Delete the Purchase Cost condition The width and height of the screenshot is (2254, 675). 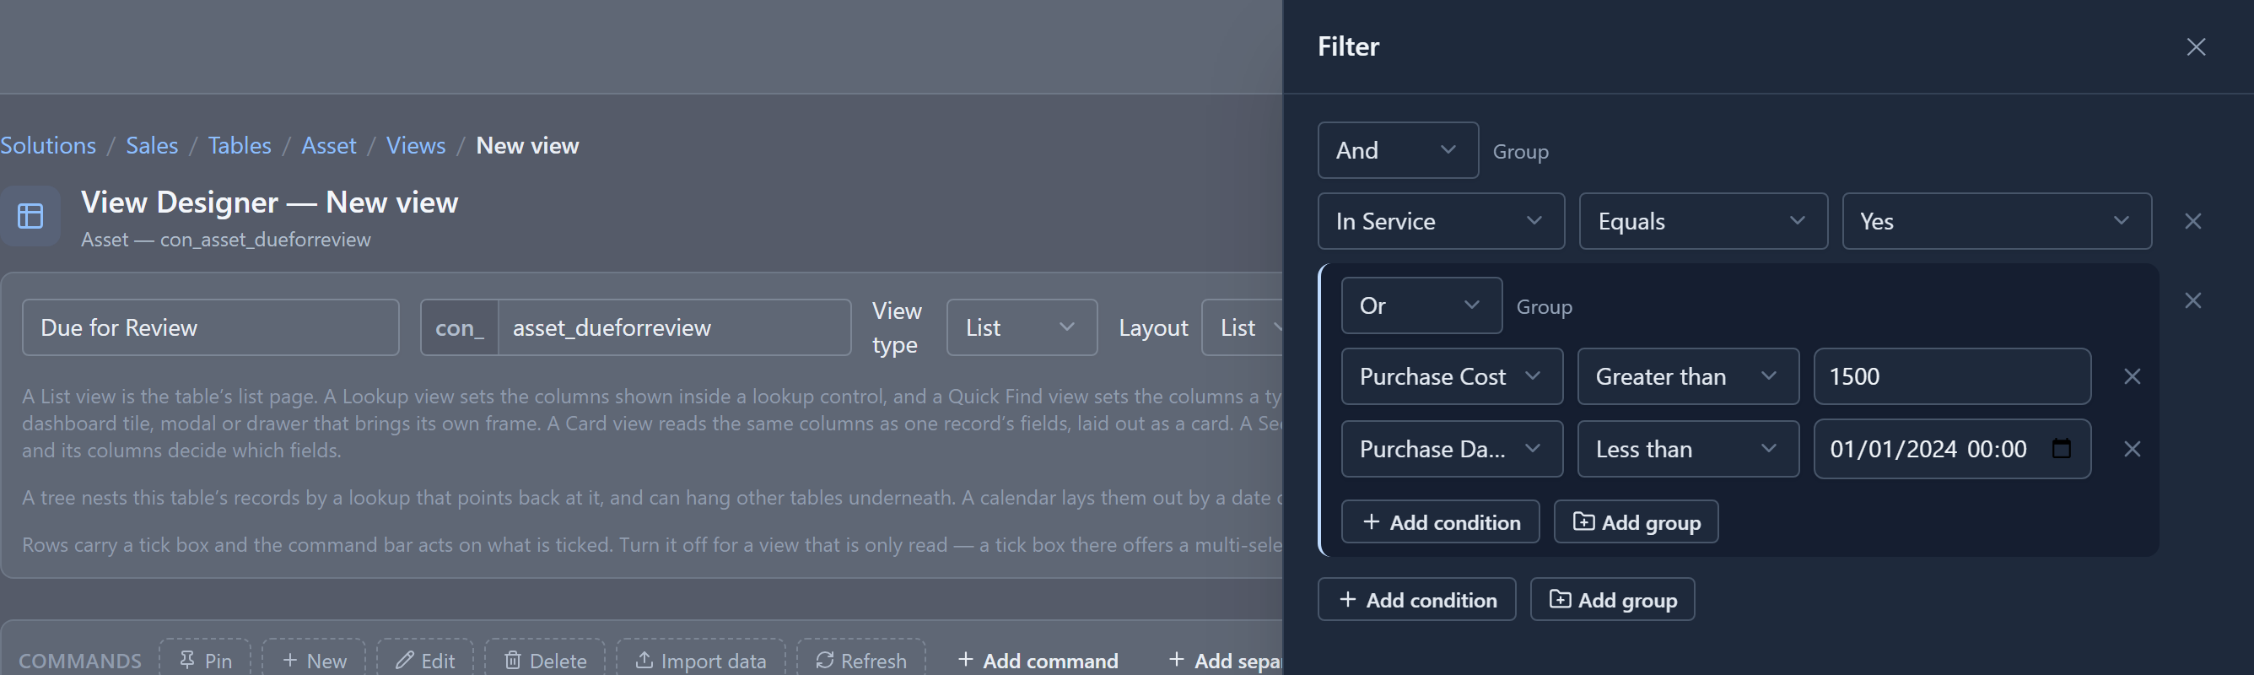coord(2132,376)
